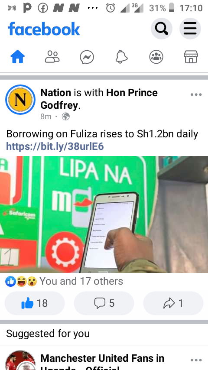
Task: Open comments button showing 5
Action: coord(104,303)
